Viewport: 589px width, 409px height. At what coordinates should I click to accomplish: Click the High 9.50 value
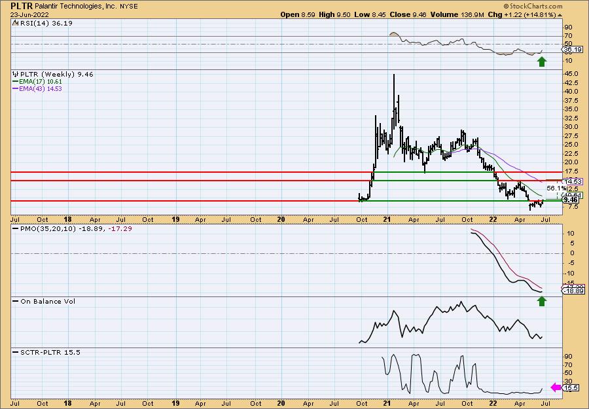coord(334,14)
